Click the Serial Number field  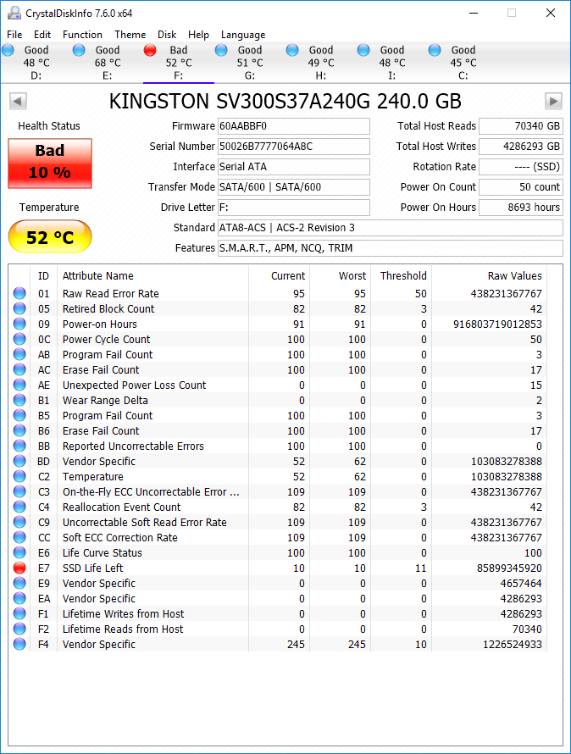294,147
